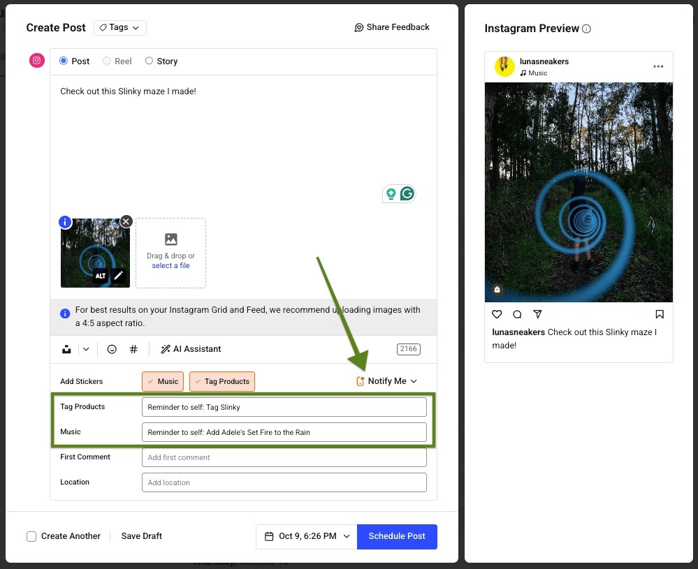
Task: Click the music note icon in the preview
Action: (x=523, y=73)
